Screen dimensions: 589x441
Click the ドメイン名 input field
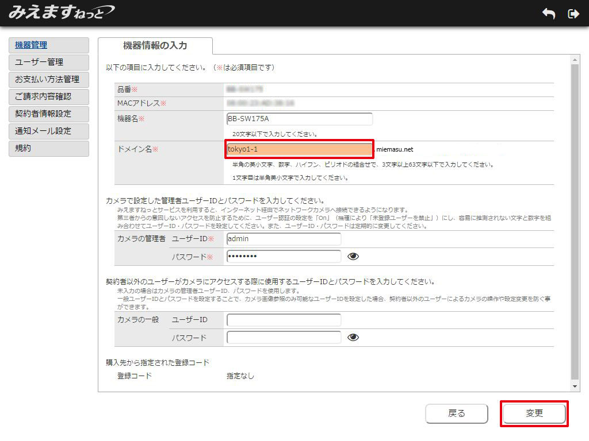[300, 150]
